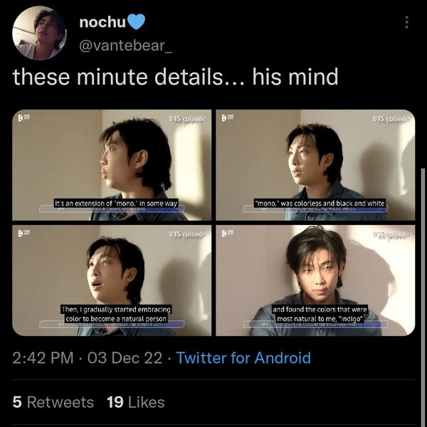Open the "Twitter for Android" source link
This screenshot has height=427, width=427.
(243, 358)
